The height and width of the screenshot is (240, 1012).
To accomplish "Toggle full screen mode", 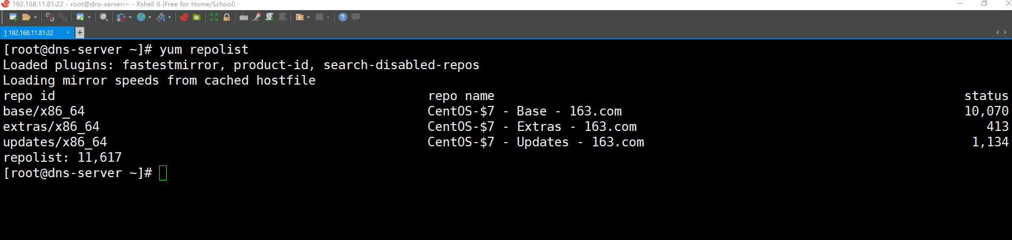I will pyautogui.click(x=214, y=17).
